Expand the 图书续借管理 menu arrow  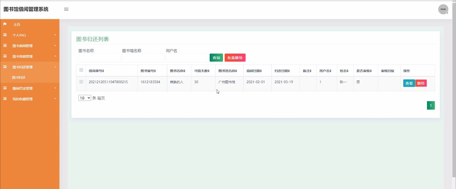[55, 56]
